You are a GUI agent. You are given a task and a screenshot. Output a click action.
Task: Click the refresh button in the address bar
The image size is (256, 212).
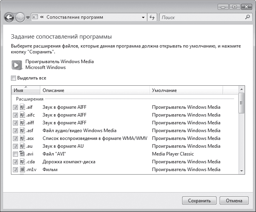point(152,18)
